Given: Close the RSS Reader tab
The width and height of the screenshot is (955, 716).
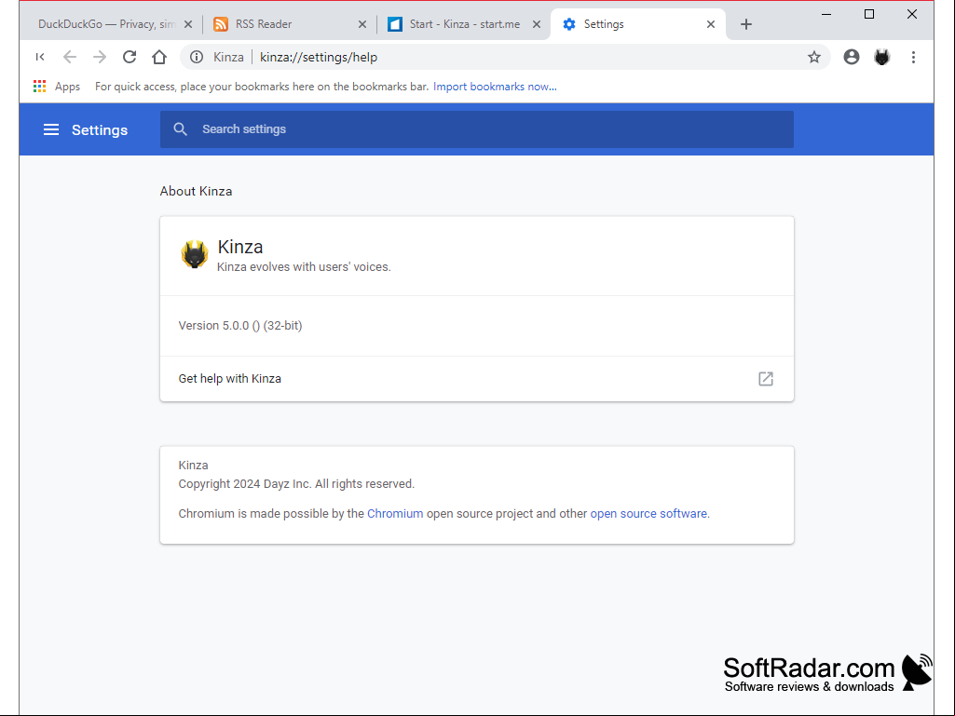Looking at the screenshot, I should 362,24.
